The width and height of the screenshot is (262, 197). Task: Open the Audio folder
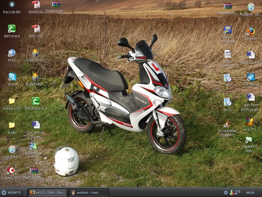coord(12,125)
